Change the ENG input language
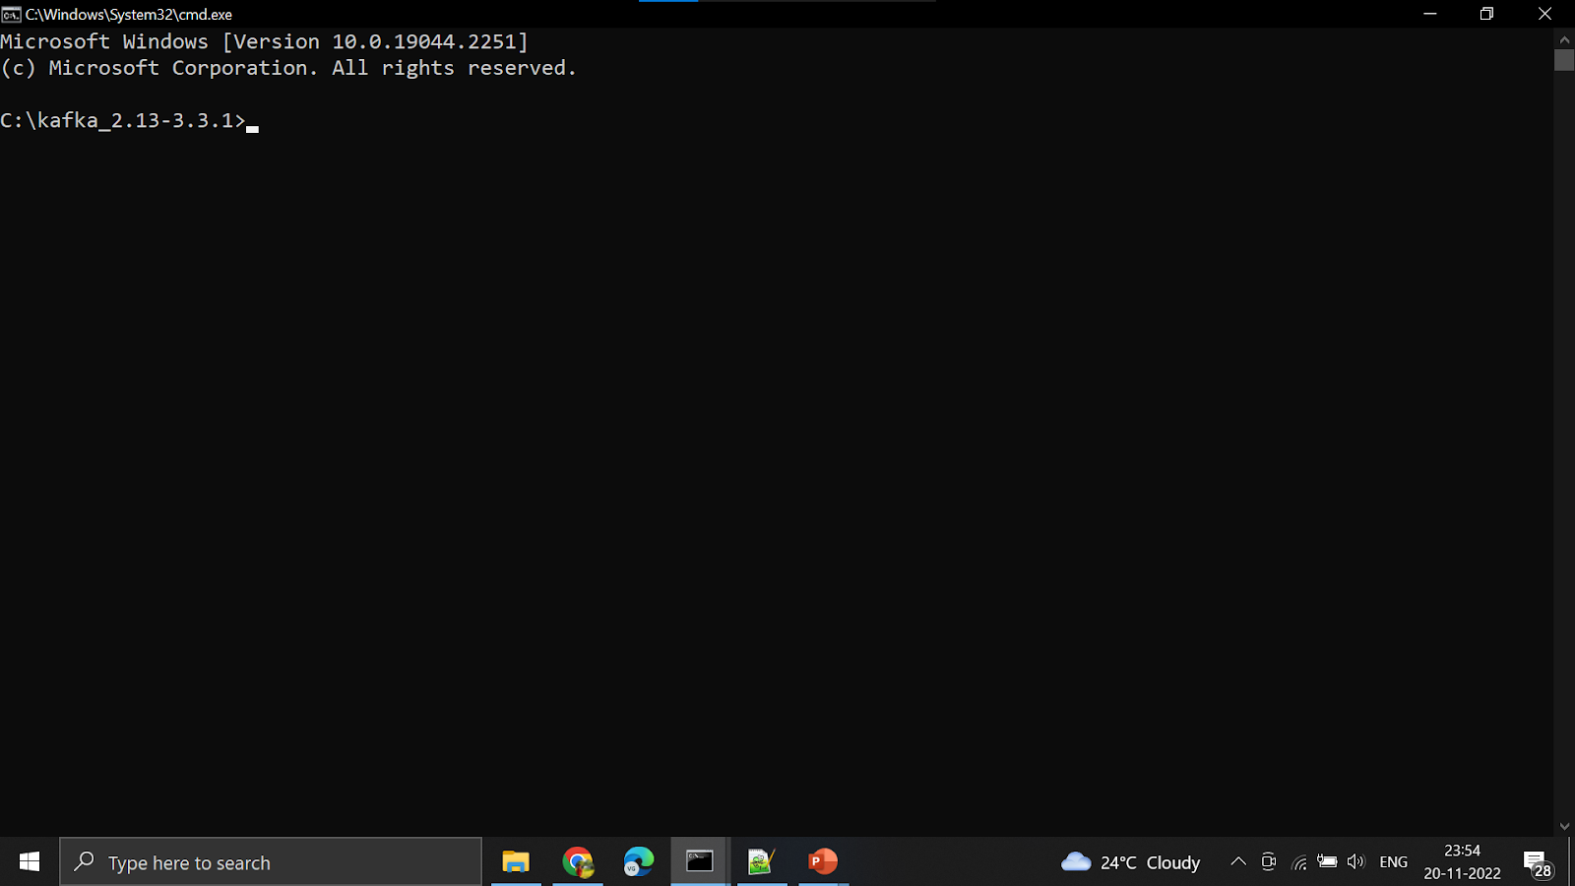Screen dimensions: 1575x886 pyautogui.click(x=1394, y=862)
